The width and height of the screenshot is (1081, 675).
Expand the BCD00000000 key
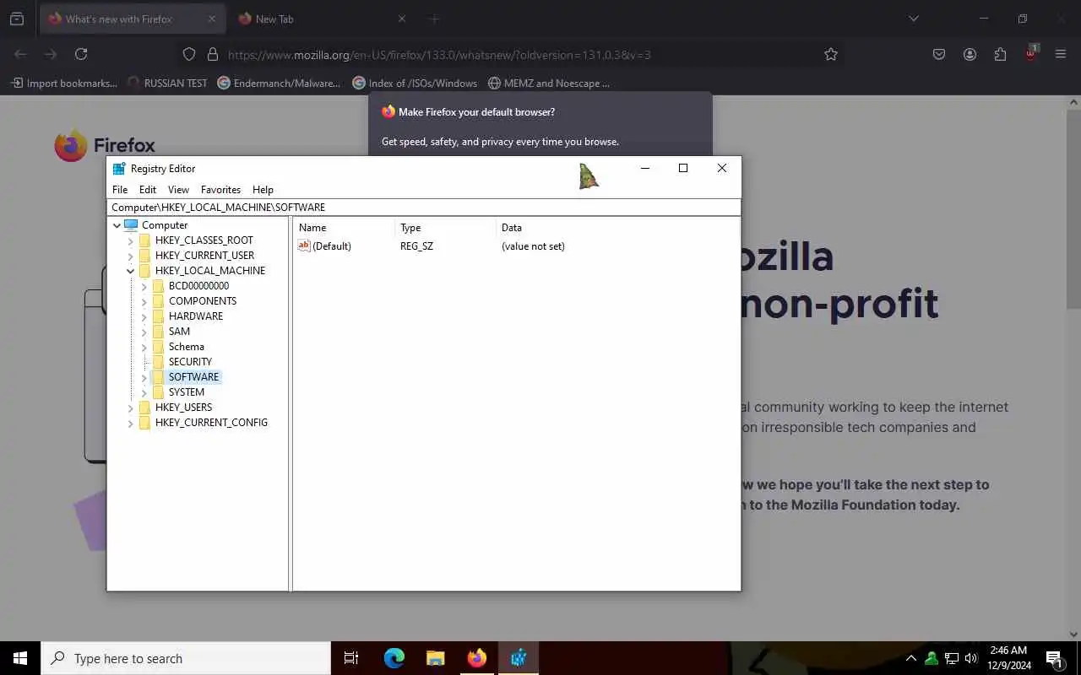[144, 286]
